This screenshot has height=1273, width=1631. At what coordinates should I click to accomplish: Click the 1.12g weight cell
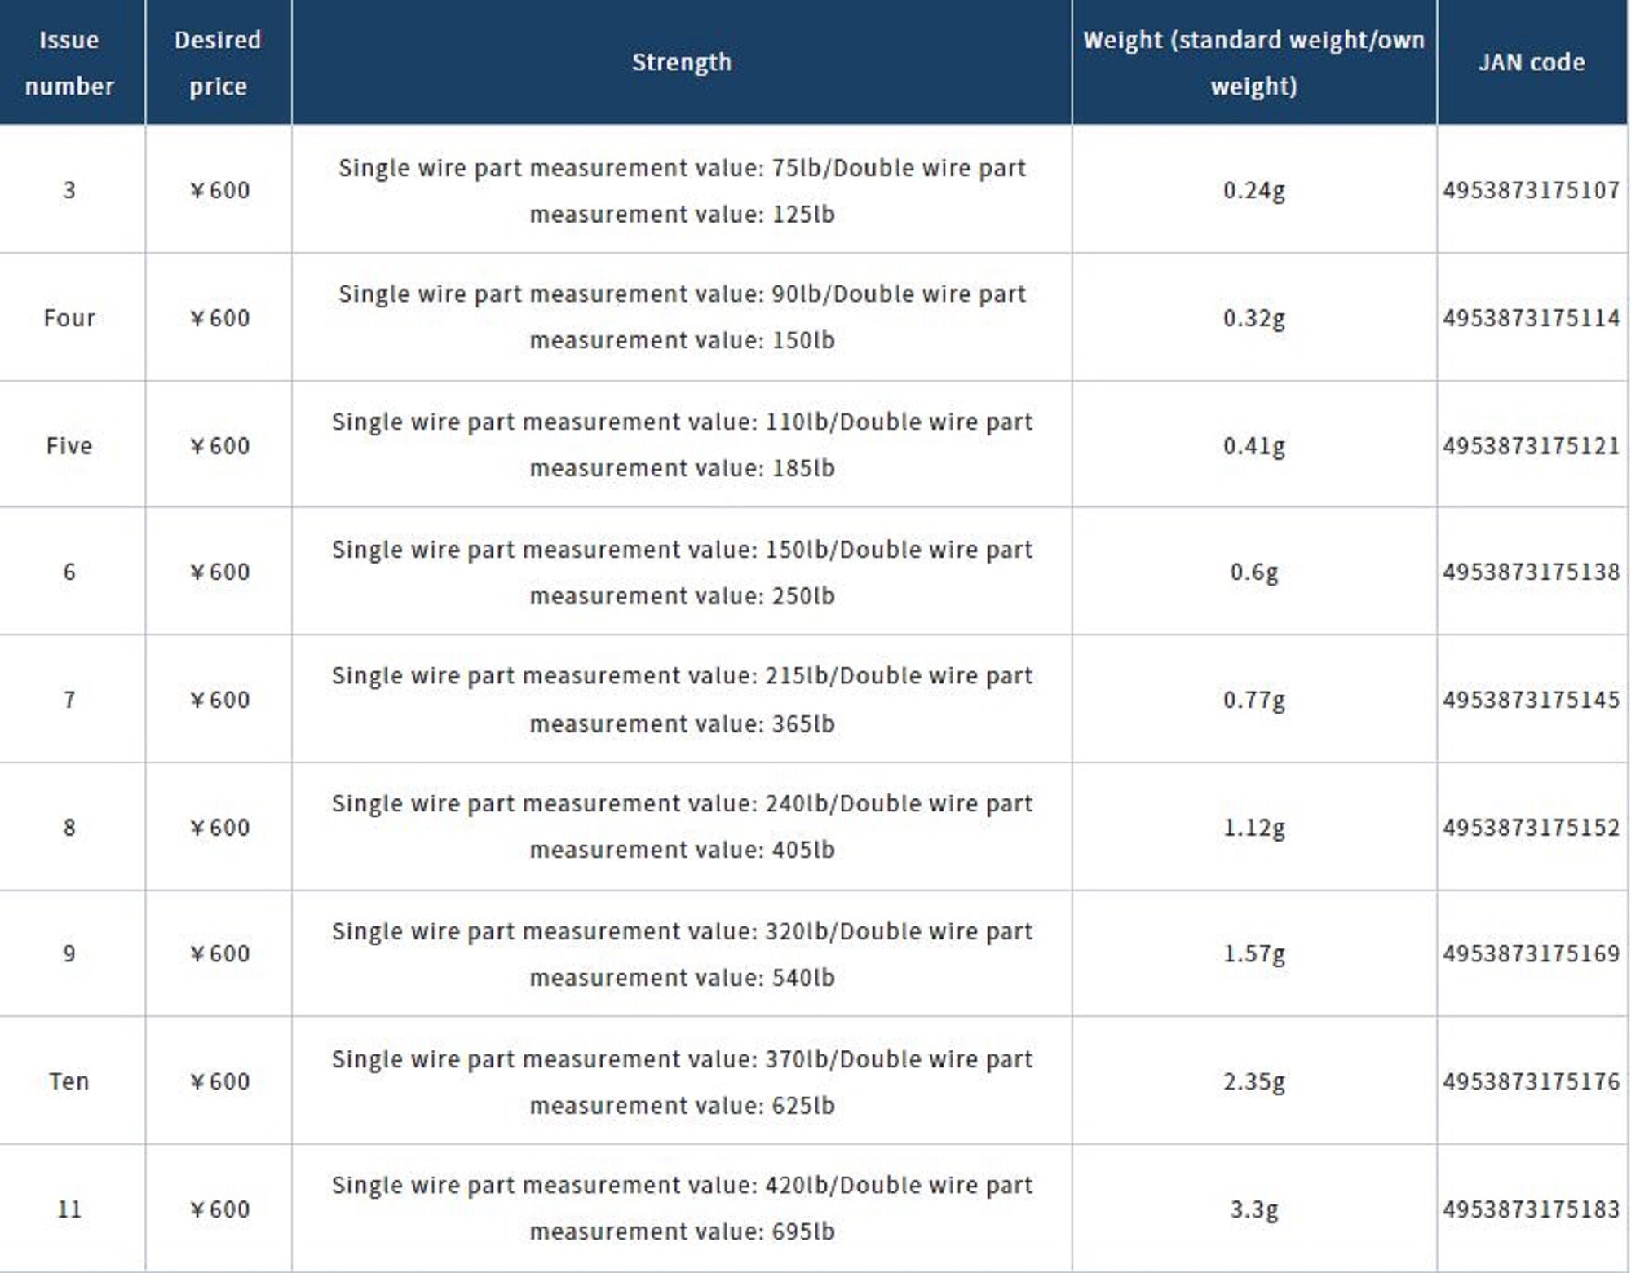tap(1253, 828)
